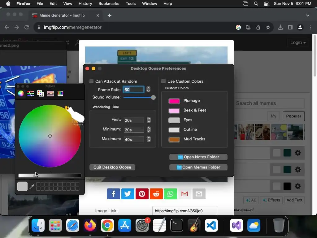Expand the Login dropdown on imgflip

coord(298,42)
